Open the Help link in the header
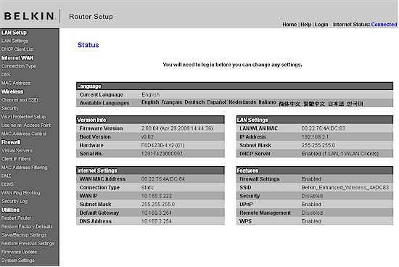Viewport: 399px width, 267px height. [305, 25]
